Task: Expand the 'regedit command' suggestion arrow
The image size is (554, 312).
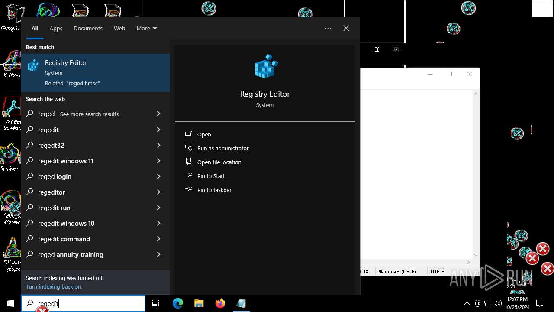Action: [x=158, y=239]
